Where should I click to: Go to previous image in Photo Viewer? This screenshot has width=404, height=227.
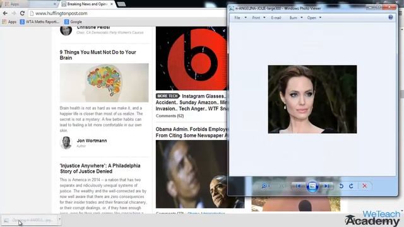point(299,186)
